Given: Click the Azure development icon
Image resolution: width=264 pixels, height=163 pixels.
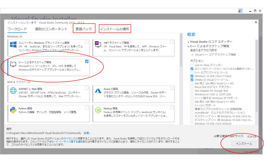Looking at the screenshot, I should [x=98, y=90].
